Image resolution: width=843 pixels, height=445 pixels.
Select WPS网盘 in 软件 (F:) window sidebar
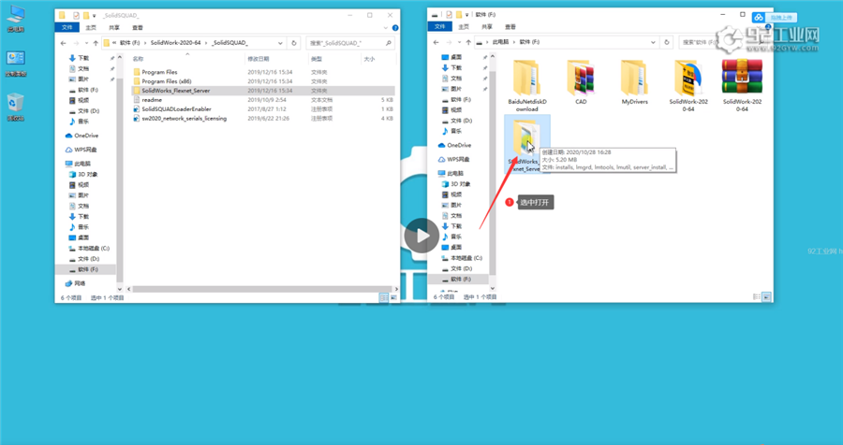(x=454, y=160)
